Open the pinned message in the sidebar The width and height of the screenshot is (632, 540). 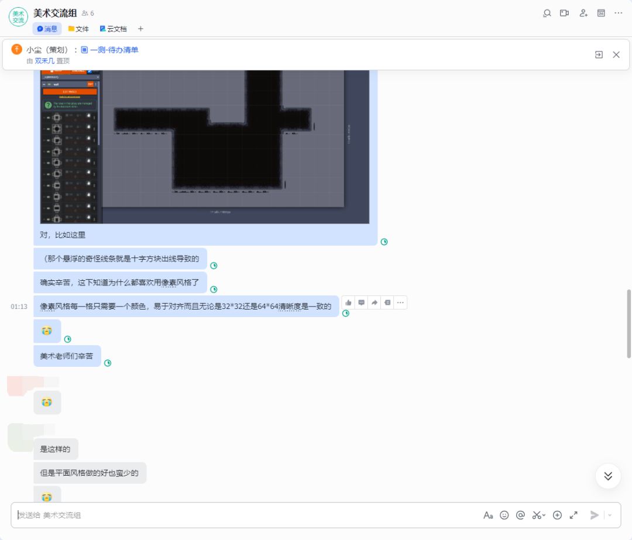(599, 55)
